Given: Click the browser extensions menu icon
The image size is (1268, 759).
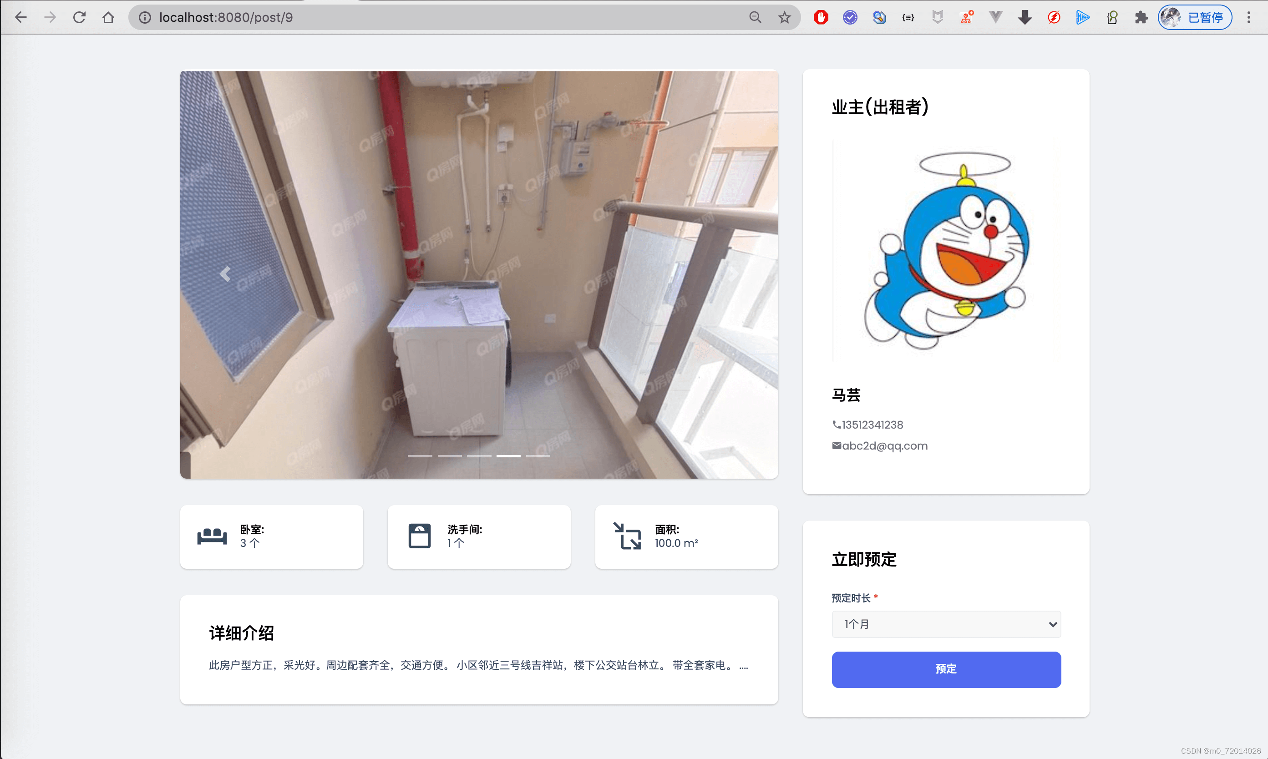Looking at the screenshot, I should pos(1138,17).
